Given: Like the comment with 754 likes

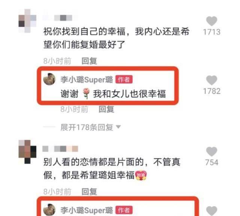Looking at the screenshot, I should 211,152.
